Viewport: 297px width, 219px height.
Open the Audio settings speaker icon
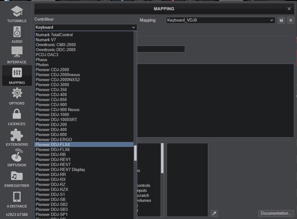(17, 32)
